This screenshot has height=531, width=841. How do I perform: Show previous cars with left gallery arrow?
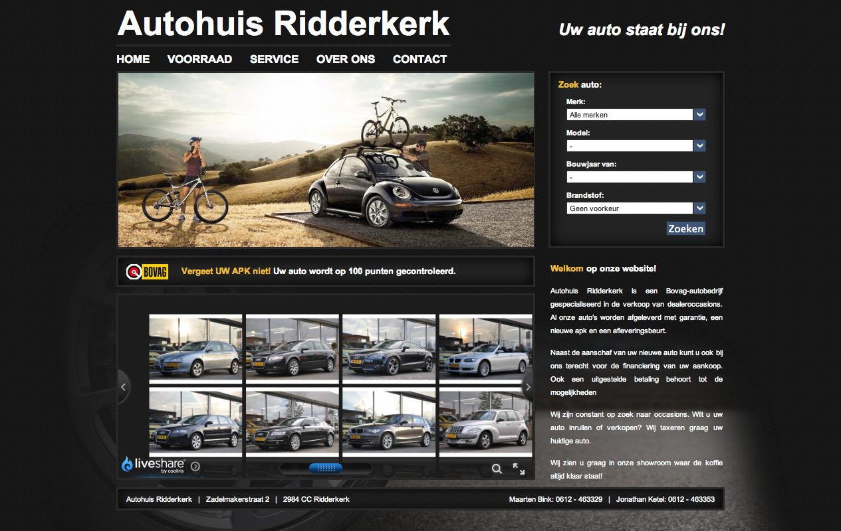pyautogui.click(x=124, y=386)
